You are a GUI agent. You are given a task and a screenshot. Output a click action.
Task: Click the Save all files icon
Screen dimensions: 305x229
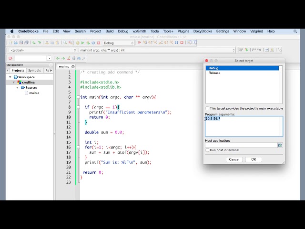coord(27,42)
